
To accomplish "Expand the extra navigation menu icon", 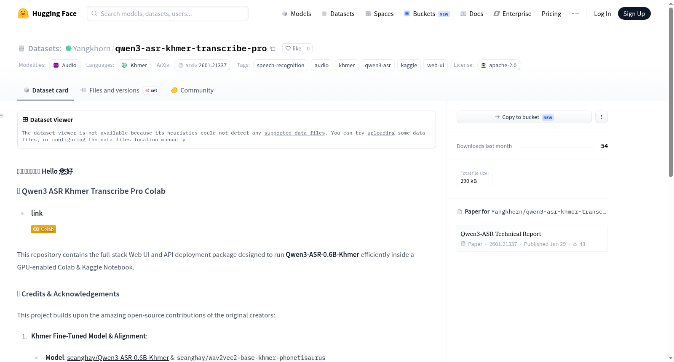I will coord(575,13).
